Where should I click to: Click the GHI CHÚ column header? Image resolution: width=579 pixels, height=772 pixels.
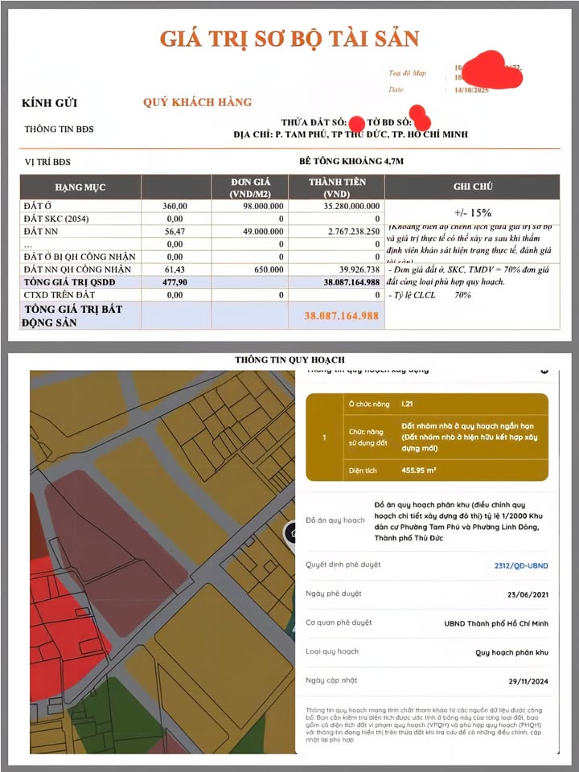pos(472,187)
